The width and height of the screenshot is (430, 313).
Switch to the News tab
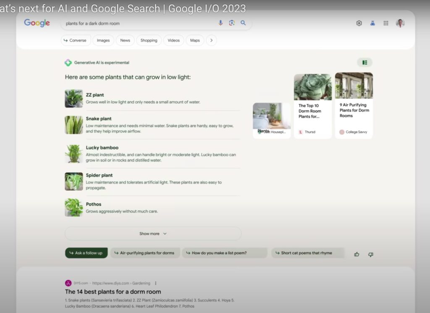(125, 40)
